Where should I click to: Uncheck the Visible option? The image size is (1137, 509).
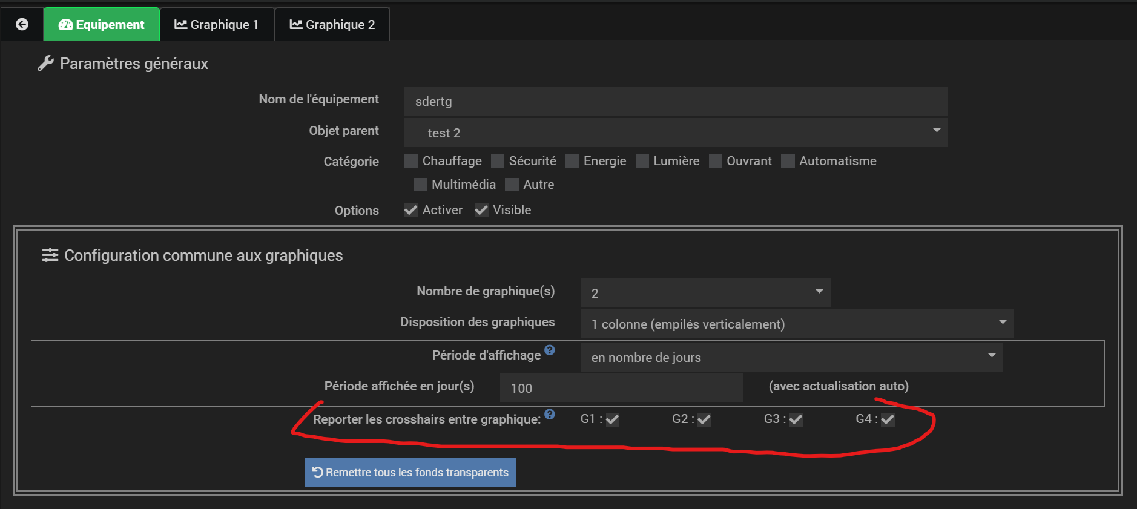(x=481, y=210)
